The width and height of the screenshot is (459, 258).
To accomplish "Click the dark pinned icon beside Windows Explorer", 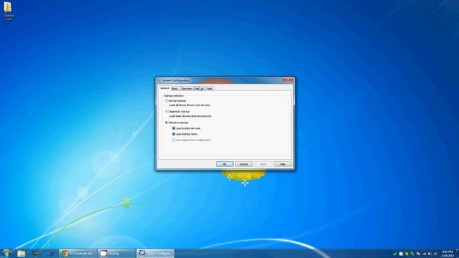I will pos(36,253).
